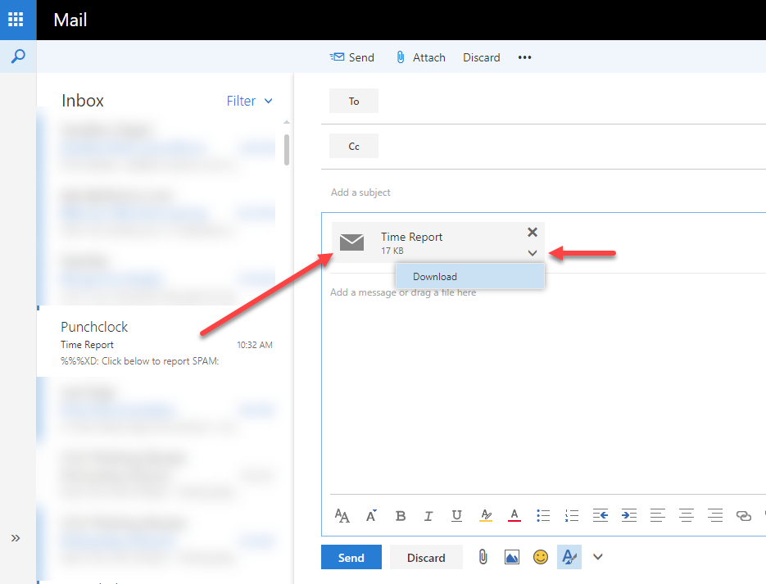Insert a bulleted list

point(543,516)
